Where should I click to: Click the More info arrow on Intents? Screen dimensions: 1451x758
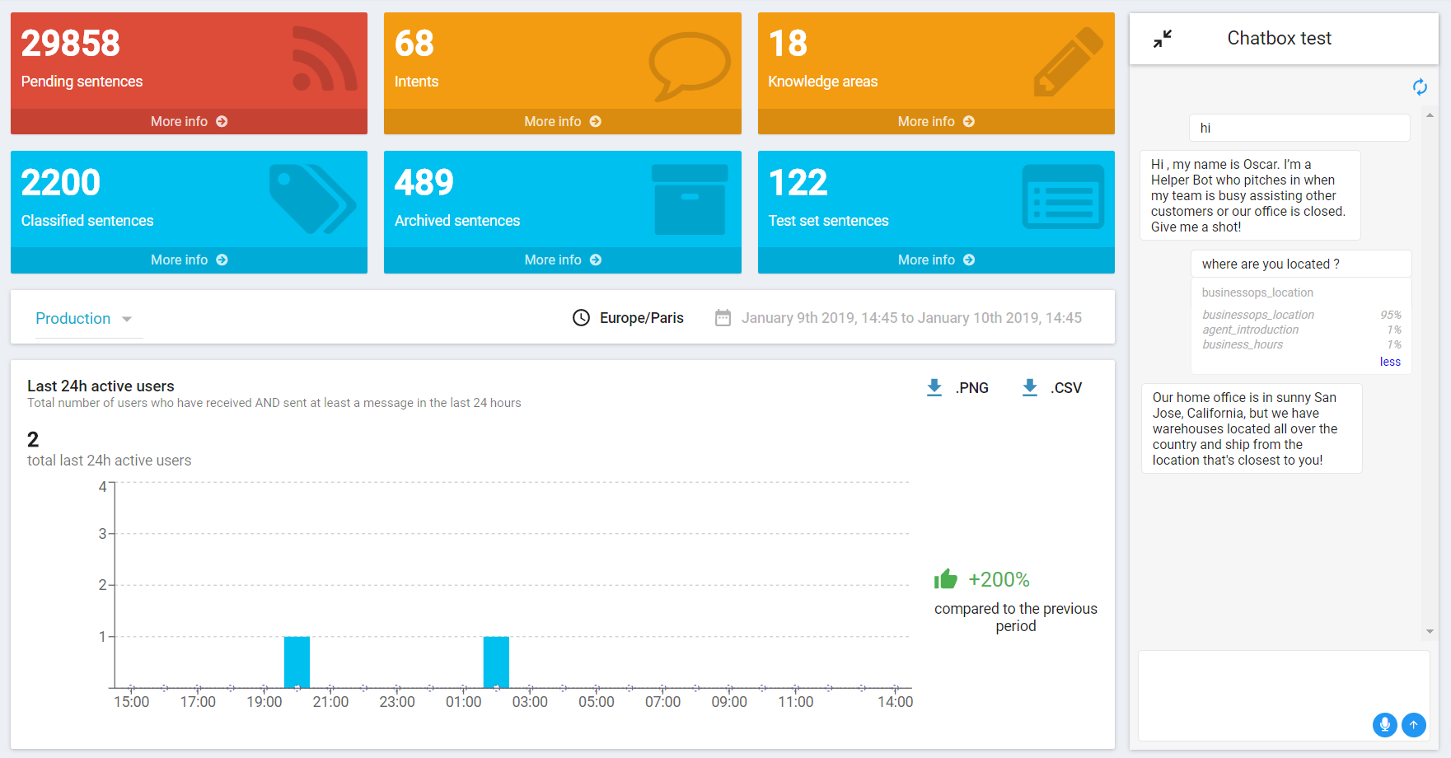596,121
